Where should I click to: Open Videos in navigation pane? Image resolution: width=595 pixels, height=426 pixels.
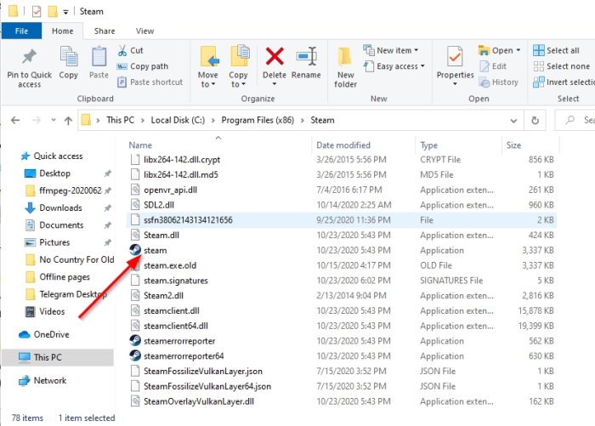pyautogui.click(x=45, y=311)
